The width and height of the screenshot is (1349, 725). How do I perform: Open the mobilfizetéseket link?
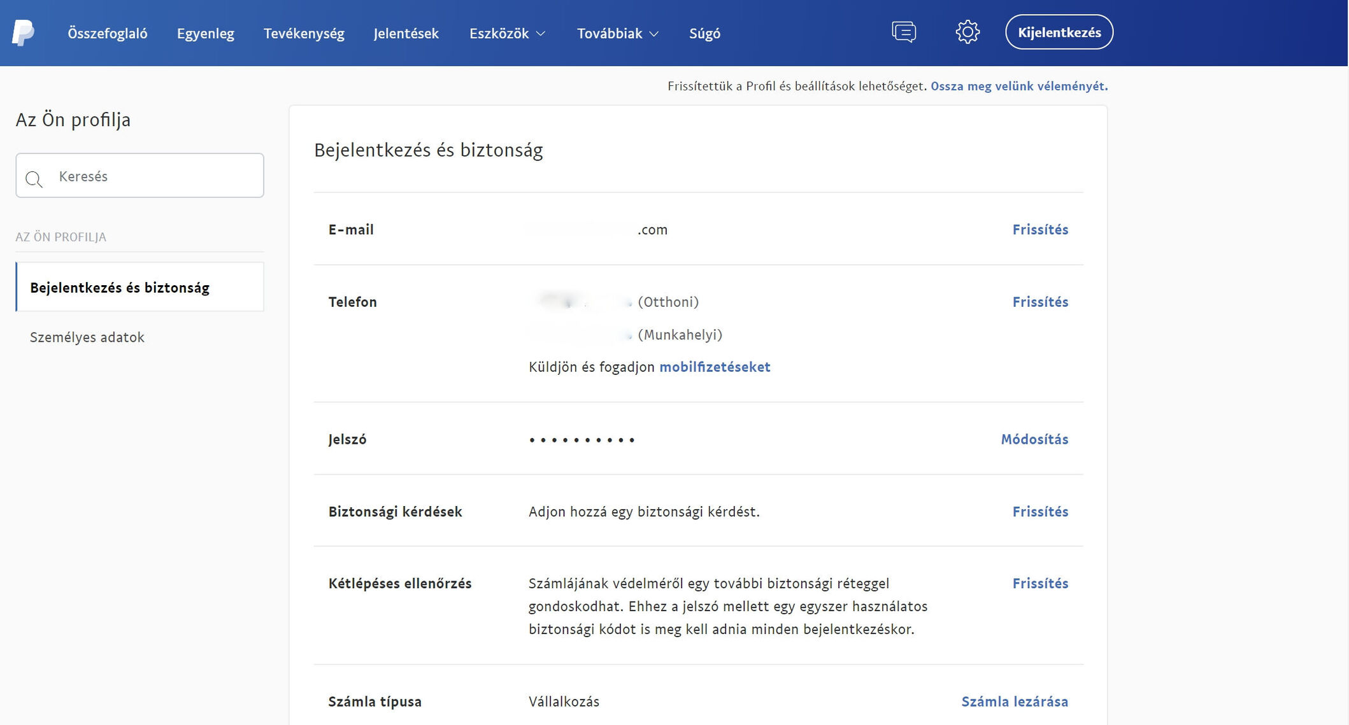point(714,367)
